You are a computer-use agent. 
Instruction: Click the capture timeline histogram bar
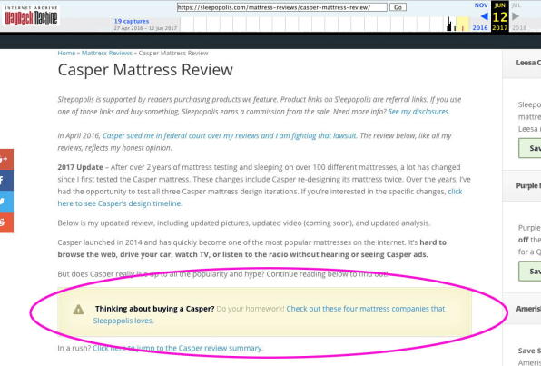pyautogui.click(x=449, y=25)
